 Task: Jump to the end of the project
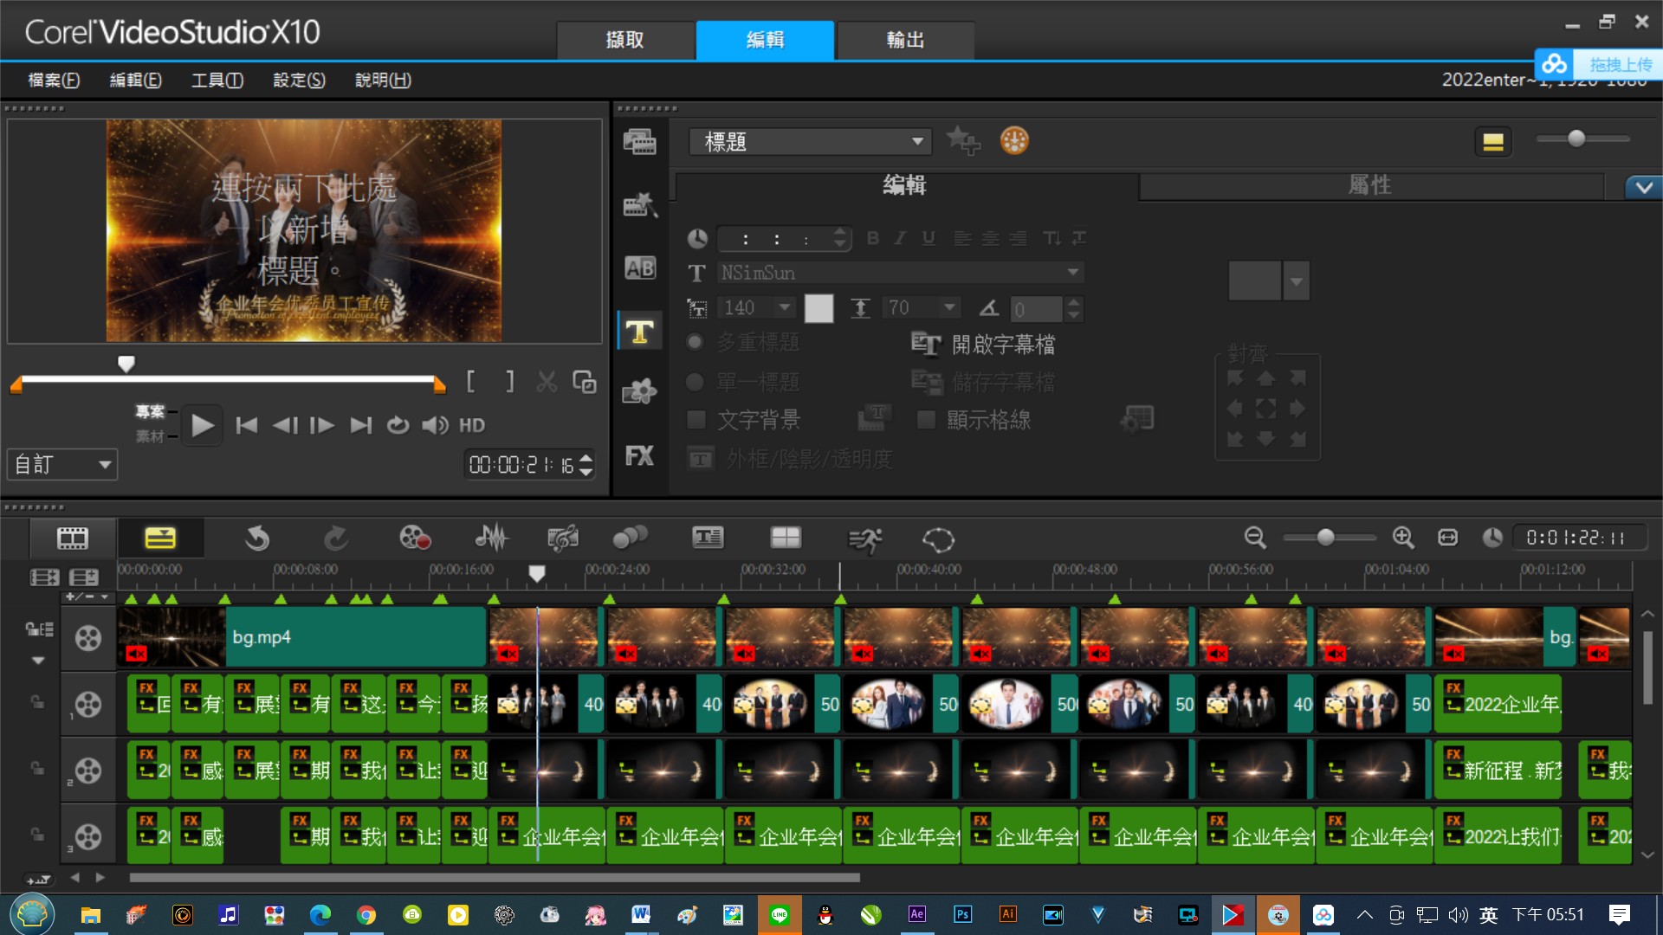click(360, 425)
